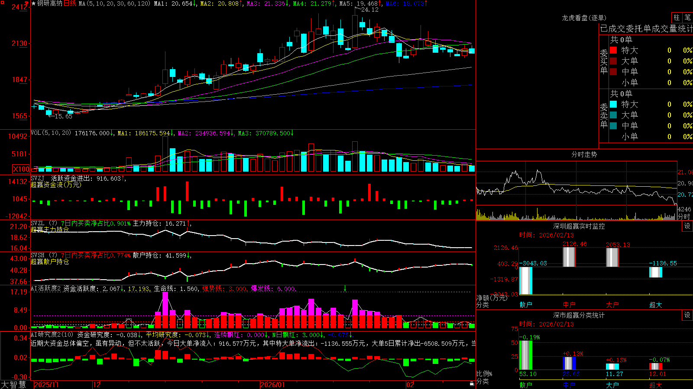
Task: Open 设 settings for 深市超赢分类统计
Action: click(x=687, y=315)
